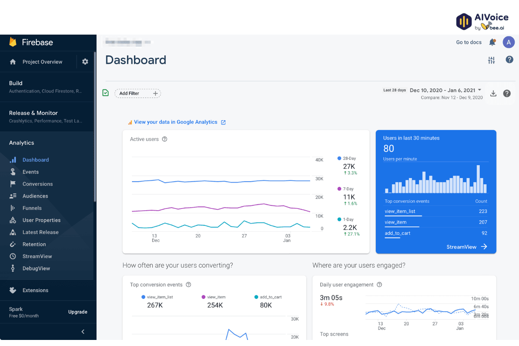Screen dimensions: 519x346
Task: Open Go to docs link
Action: [469, 42]
